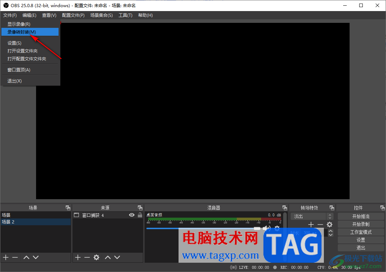
Task: Undock the 混音器 panel
Action: pos(285,208)
